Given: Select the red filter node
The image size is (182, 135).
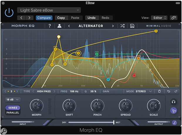Looking at the screenshot, I should pyautogui.click(x=134, y=75).
